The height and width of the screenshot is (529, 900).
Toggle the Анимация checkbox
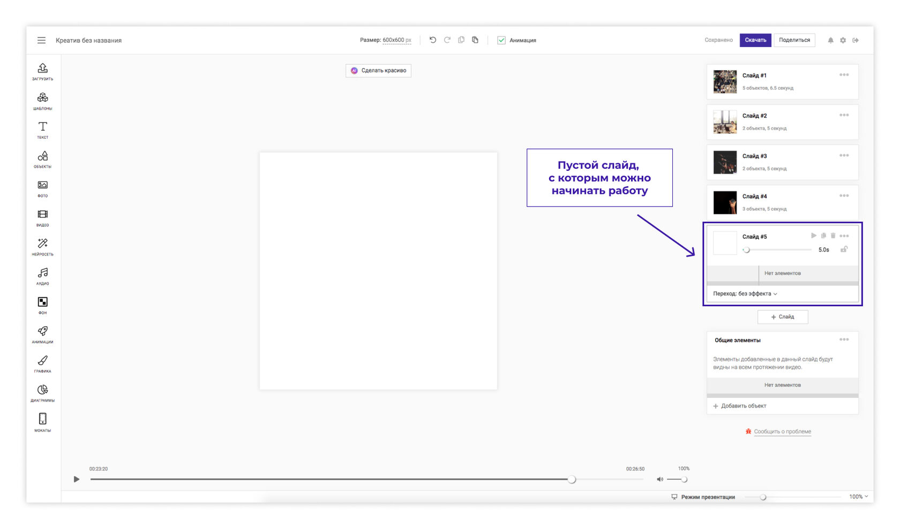pos(501,40)
